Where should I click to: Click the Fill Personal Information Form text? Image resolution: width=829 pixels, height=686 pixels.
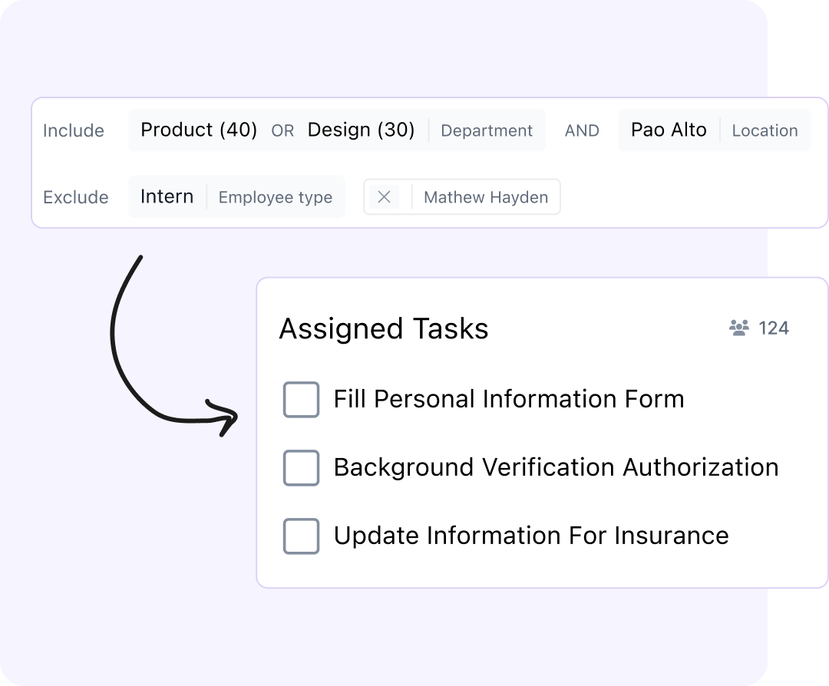tap(509, 399)
